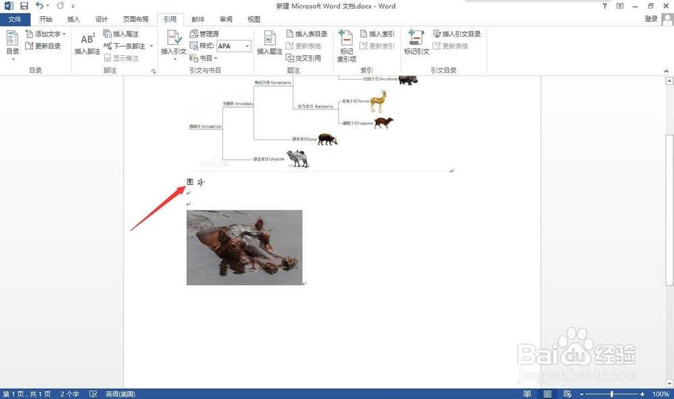Click language English (US) in status bar
Screen dimensions: 674x399
121,394
